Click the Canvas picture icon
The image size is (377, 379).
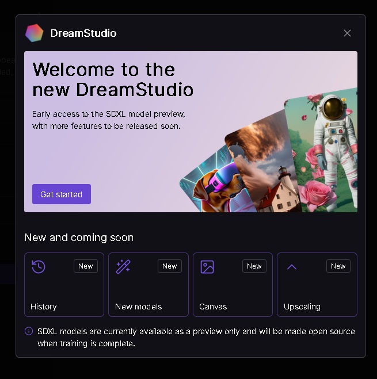click(x=207, y=267)
